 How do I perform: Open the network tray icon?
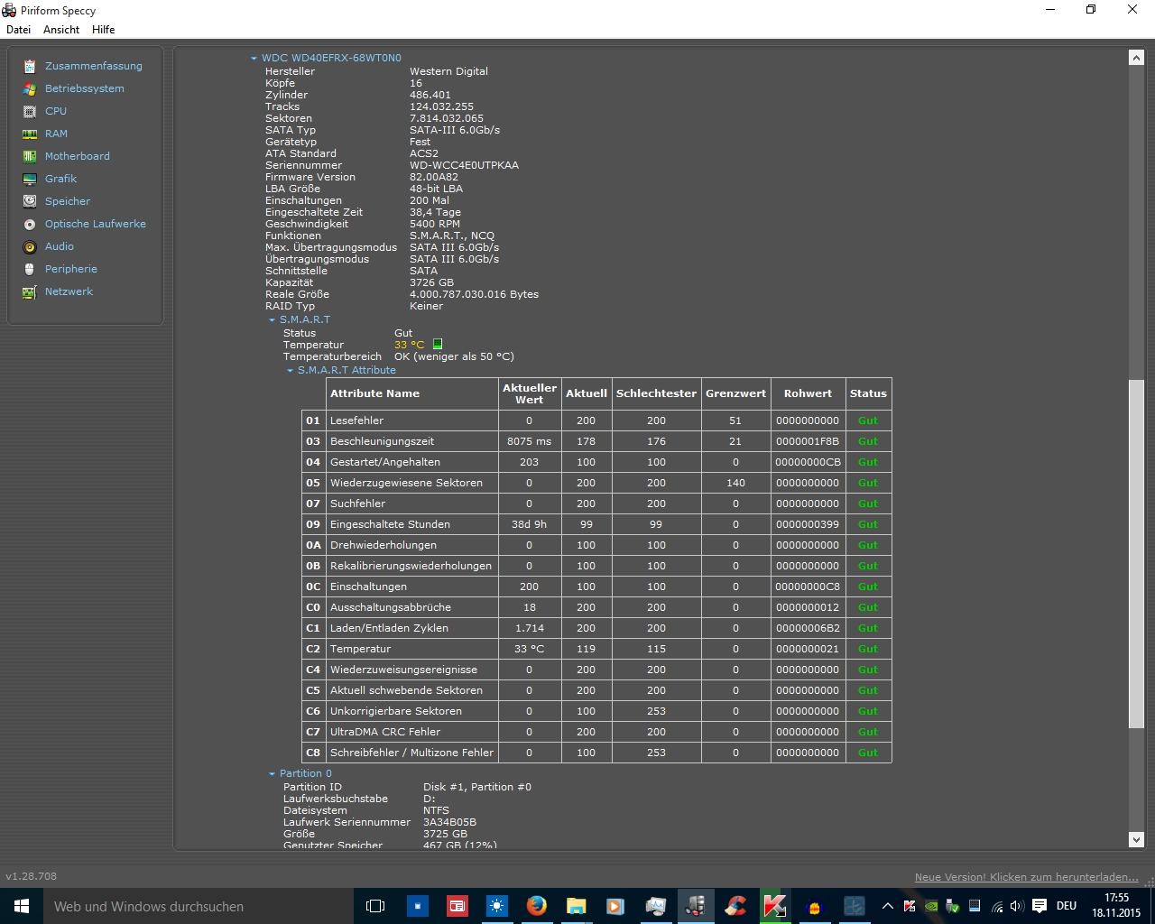[996, 906]
